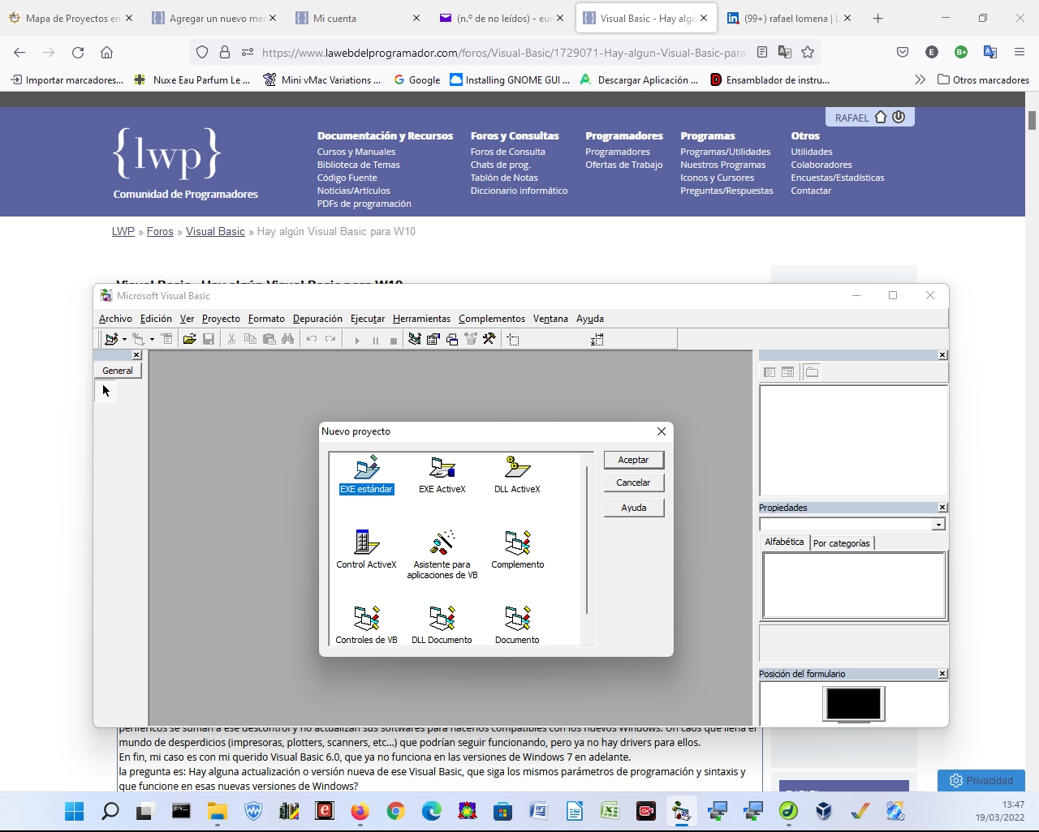Open the Toolbox hammer-wrench icon
Image resolution: width=1039 pixels, height=832 pixels.
(489, 339)
